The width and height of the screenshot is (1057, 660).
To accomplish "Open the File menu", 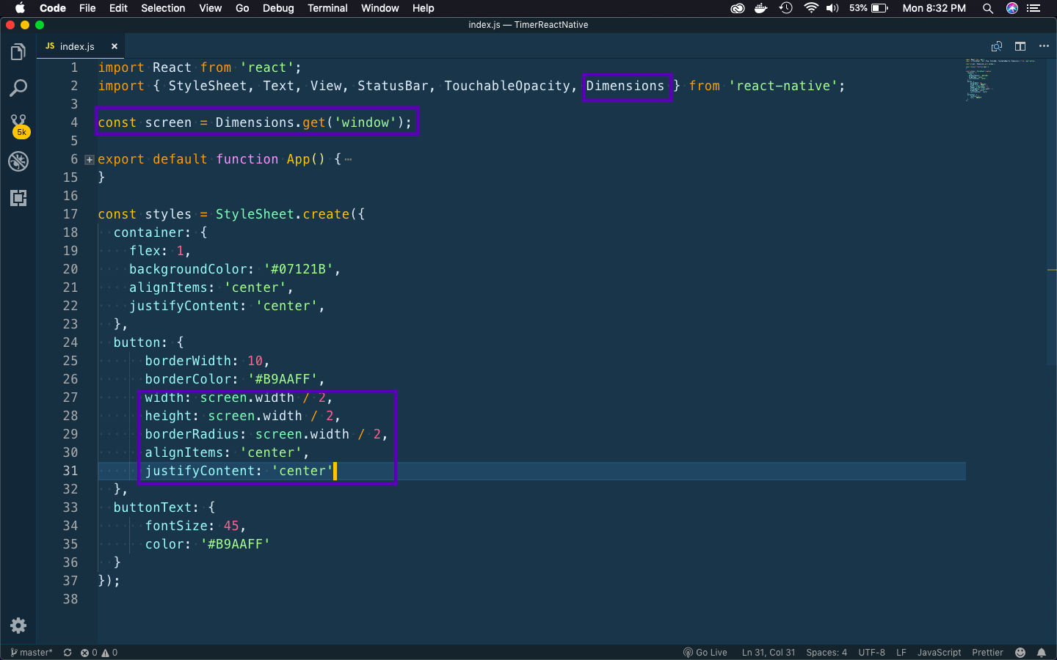I will pyautogui.click(x=87, y=8).
